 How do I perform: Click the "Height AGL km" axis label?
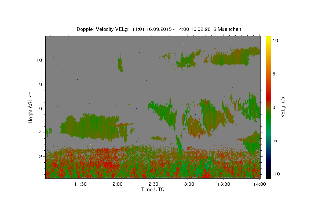point(31,107)
